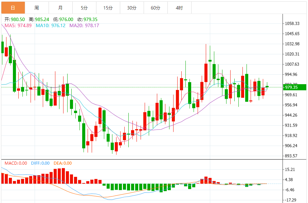Click the 994.96 price axis label
The image size is (308, 203).
coord(291,74)
